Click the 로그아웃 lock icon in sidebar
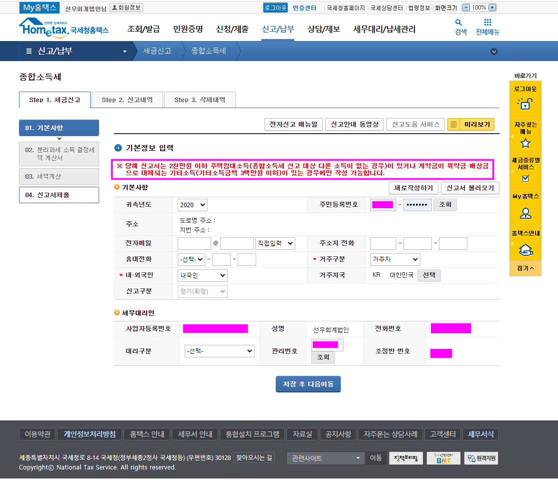Viewport: 558px width, 480px height. point(525,104)
